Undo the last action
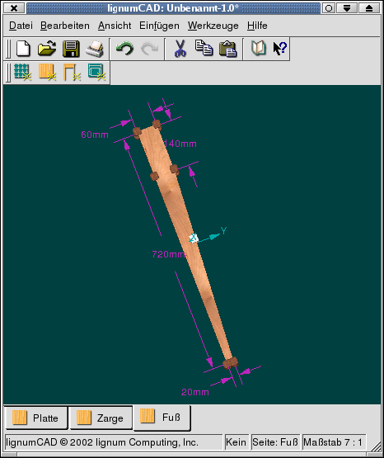The width and height of the screenshot is (384, 458). (x=124, y=49)
